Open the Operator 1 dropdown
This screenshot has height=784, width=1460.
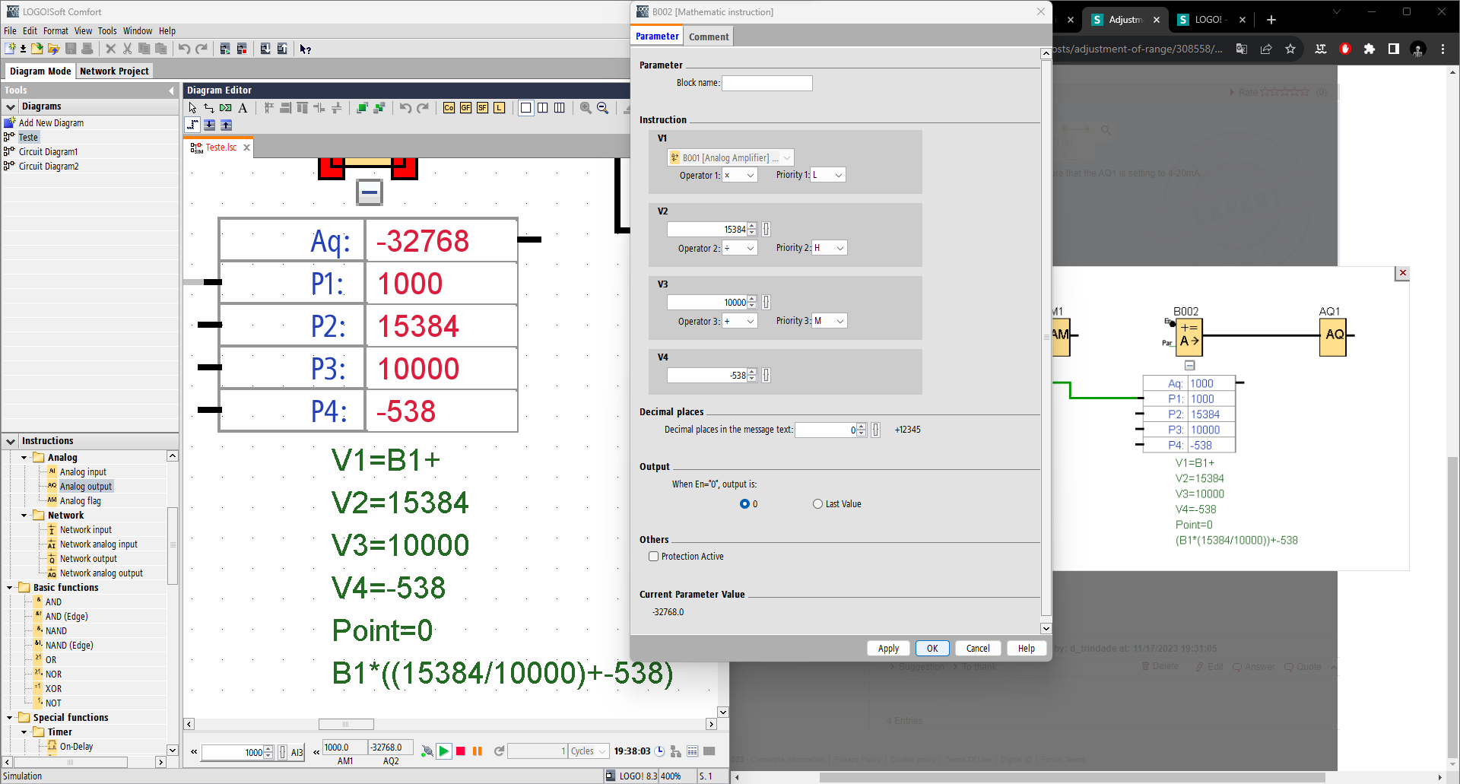[x=739, y=175]
